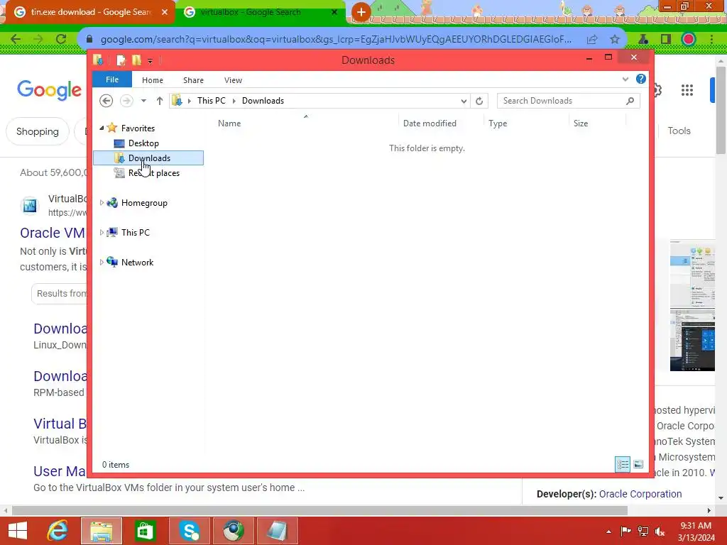727x545 pixels.
Task: Switch to Large icons view in status bar
Action: 638,464
